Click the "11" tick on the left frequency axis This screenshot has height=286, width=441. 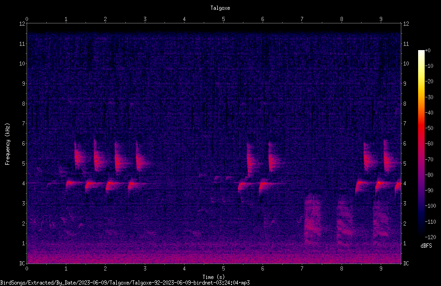point(22,44)
